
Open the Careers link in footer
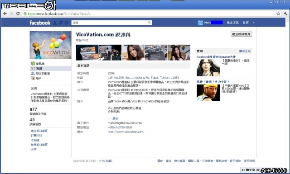(x=208, y=161)
